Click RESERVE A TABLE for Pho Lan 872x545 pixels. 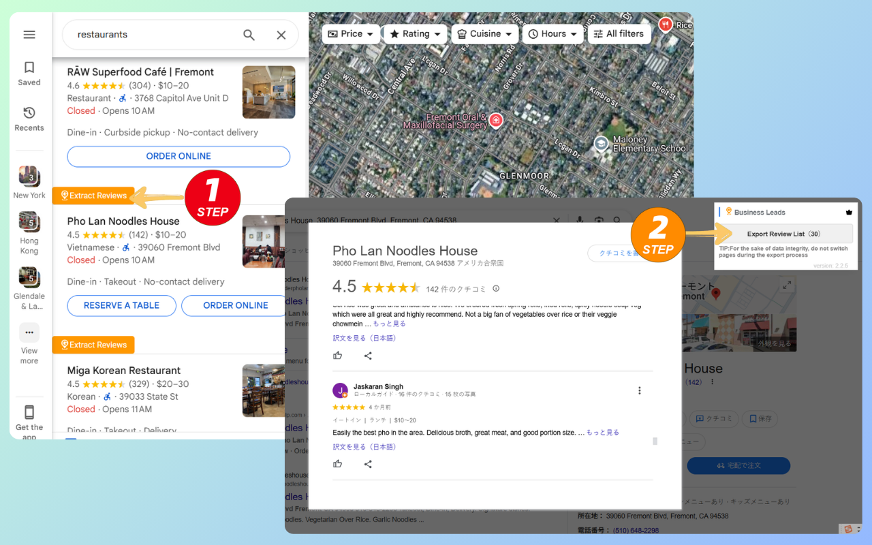click(121, 305)
